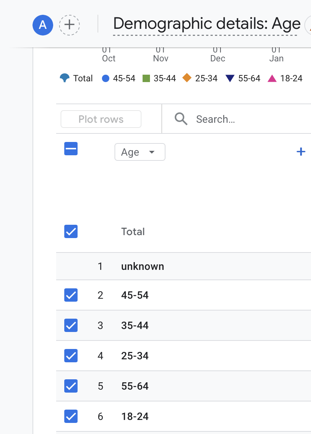Image resolution: width=311 pixels, height=434 pixels.
Task: Click the Plot rows button
Action: pyautogui.click(x=101, y=119)
